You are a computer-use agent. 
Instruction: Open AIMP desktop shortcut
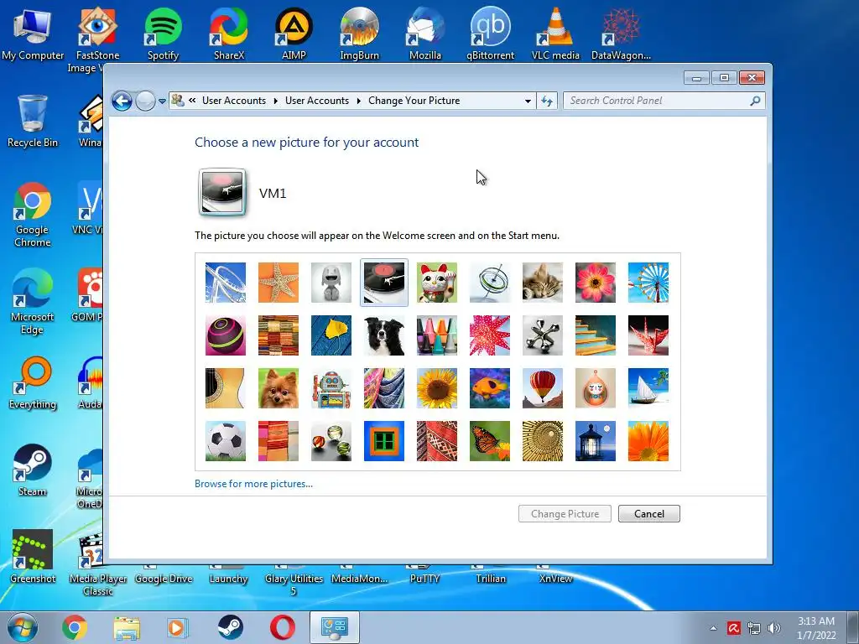tap(294, 34)
